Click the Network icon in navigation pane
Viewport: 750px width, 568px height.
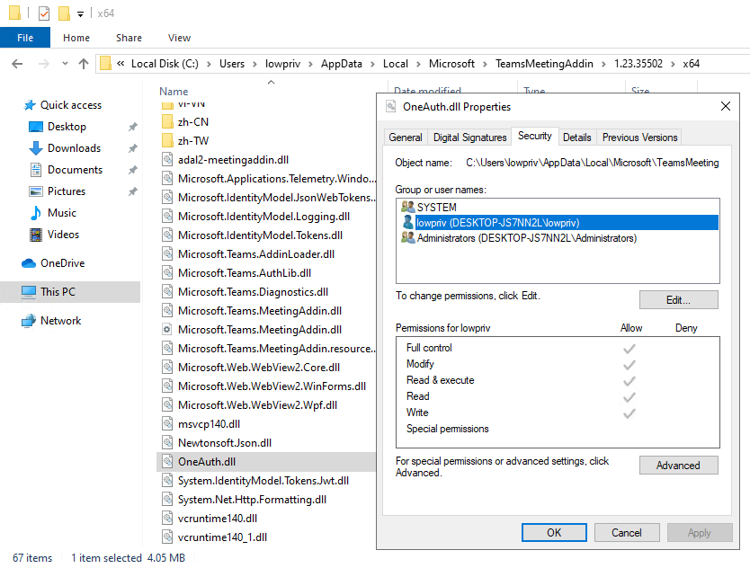29,321
